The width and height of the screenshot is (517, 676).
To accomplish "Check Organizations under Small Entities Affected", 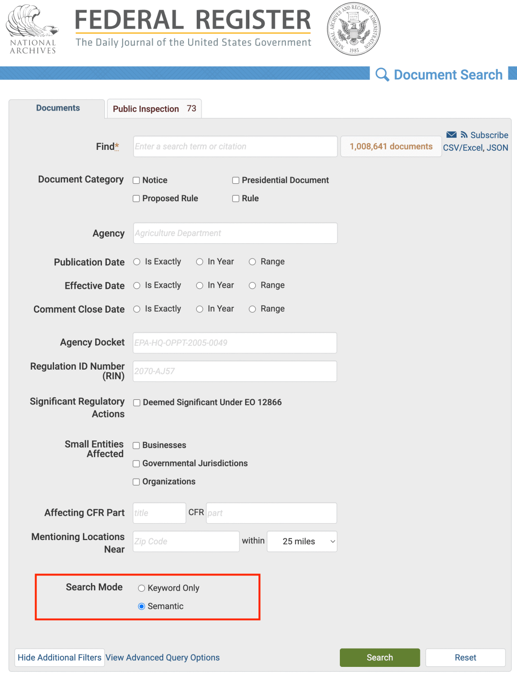I will [x=136, y=482].
